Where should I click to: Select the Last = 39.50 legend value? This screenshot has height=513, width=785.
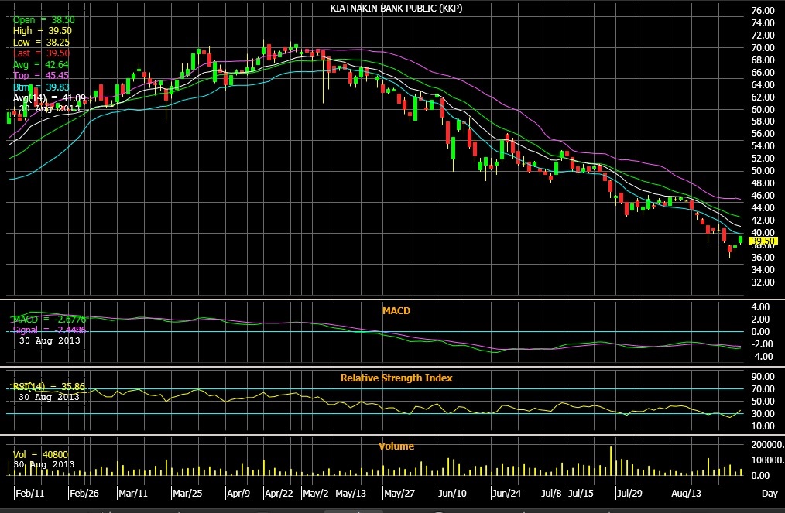[x=42, y=53]
